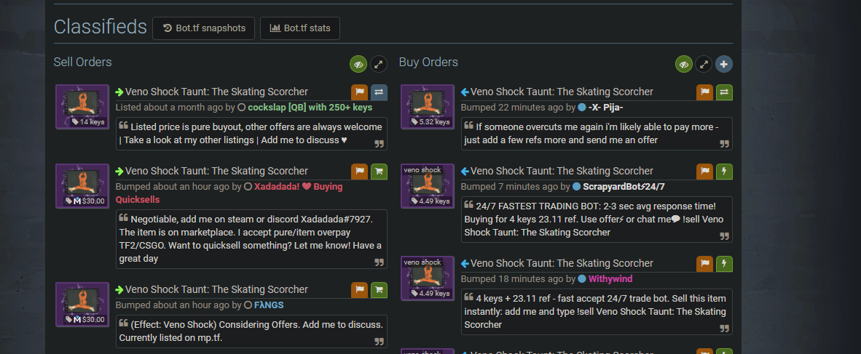
Task: Toggle Buy Orders visibility eye icon
Action: 684,64
